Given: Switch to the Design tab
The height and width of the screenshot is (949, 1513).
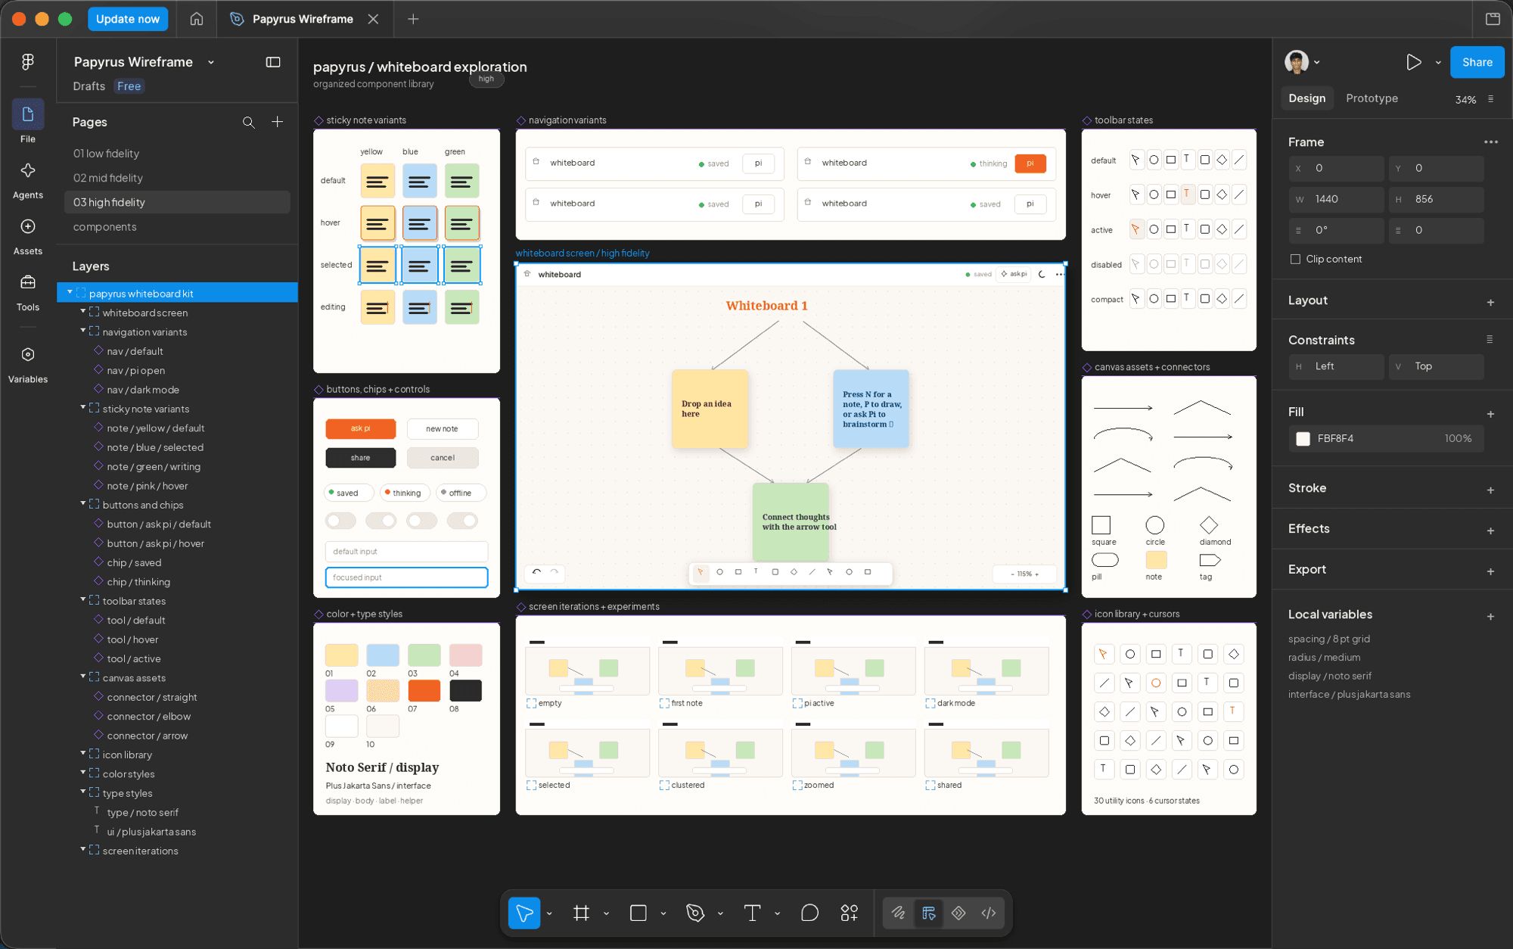Looking at the screenshot, I should (x=1306, y=98).
